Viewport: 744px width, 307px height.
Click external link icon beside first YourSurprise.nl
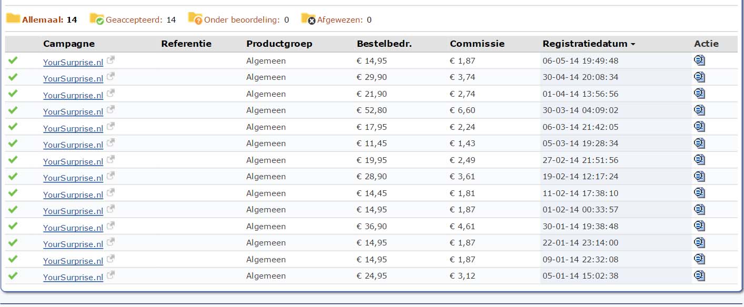point(110,60)
